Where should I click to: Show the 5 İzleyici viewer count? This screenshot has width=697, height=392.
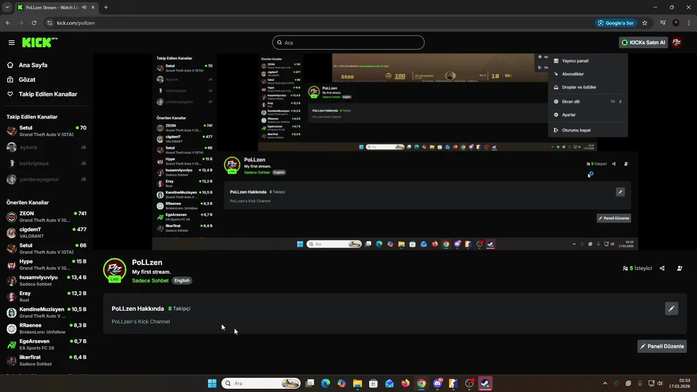point(637,268)
